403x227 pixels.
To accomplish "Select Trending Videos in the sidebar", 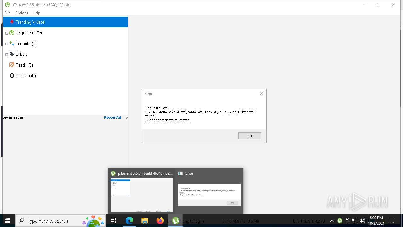I will point(65,22).
